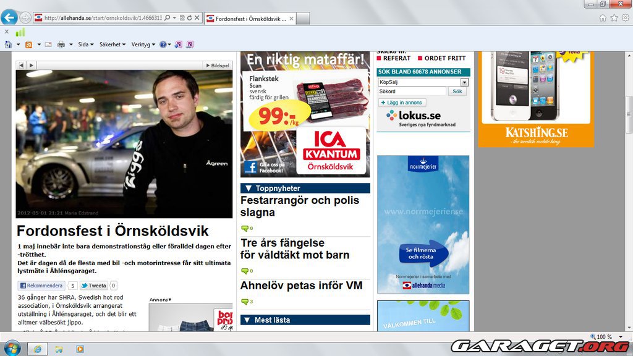Show next image in slideshow
This screenshot has width=633, height=356.
click(31, 65)
